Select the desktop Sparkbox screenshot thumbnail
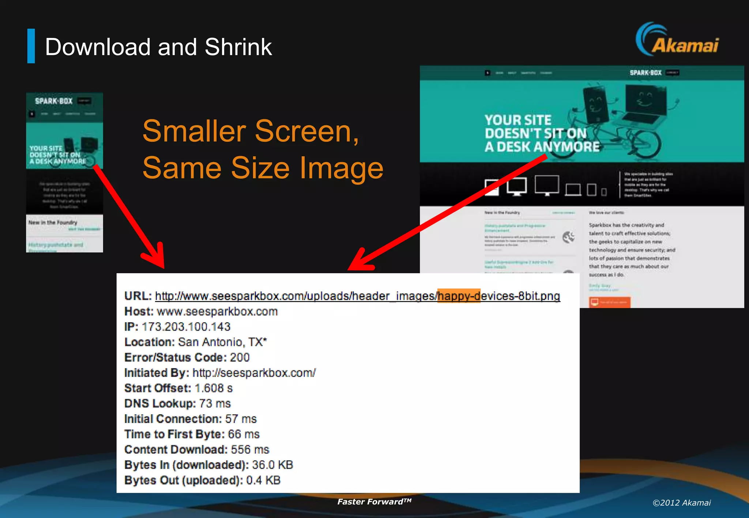This screenshot has width=749, height=518. (581, 187)
